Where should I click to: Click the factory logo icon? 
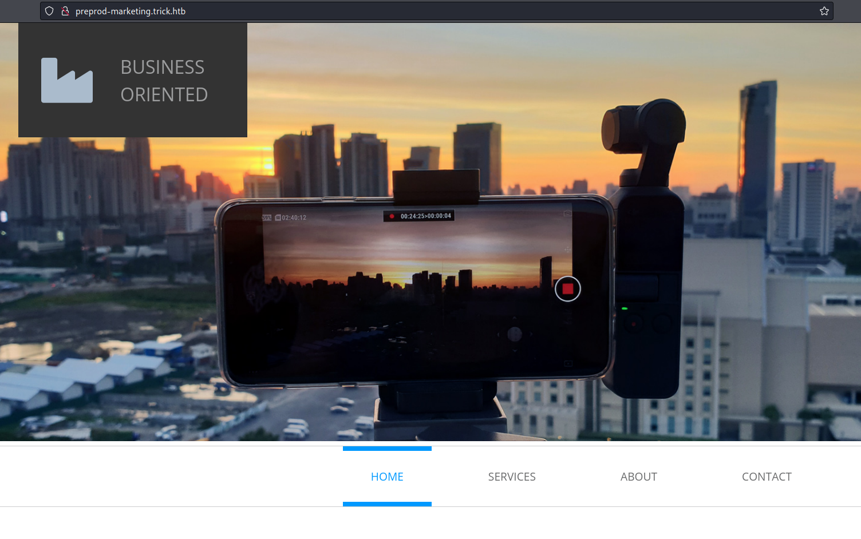pyautogui.click(x=66, y=80)
